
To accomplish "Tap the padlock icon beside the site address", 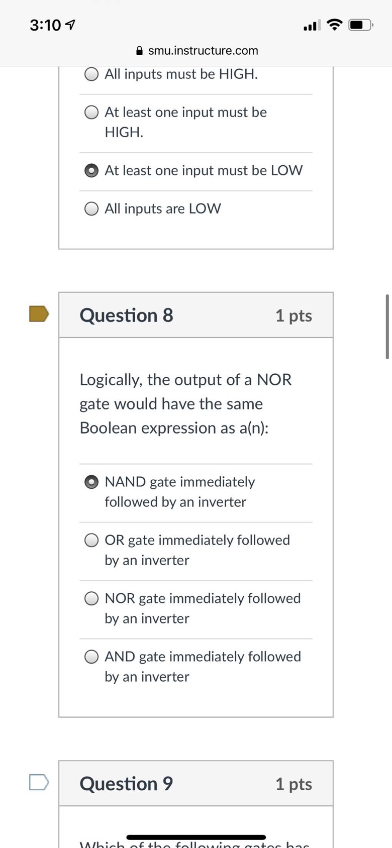I will coord(140,51).
